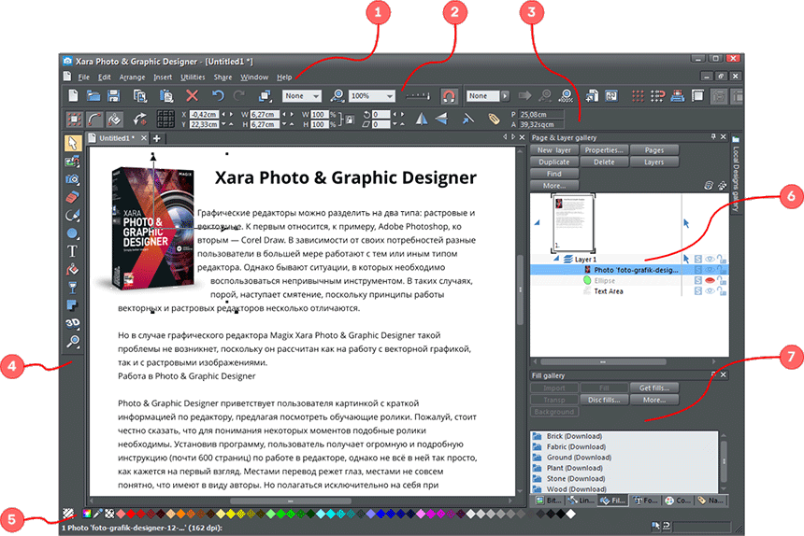This screenshot has height=536, width=804.
Task: Click the eyedropper color picker icon
Action: (97, 514)
